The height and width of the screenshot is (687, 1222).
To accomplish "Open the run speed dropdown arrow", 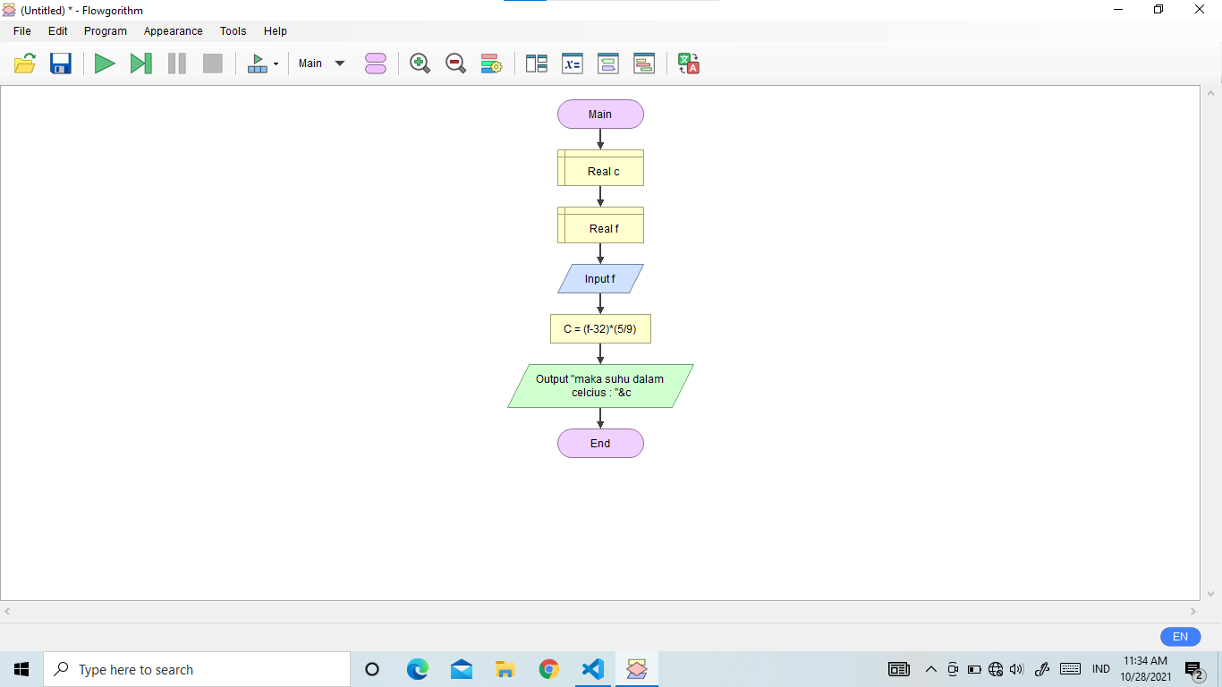I will pyautogui.click(x=276, y=63).
